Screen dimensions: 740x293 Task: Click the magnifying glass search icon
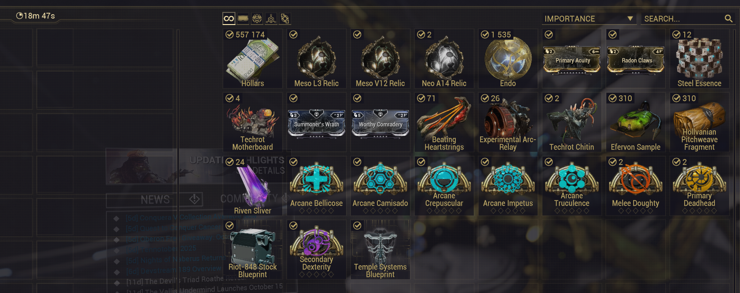(x=729, y=19)
